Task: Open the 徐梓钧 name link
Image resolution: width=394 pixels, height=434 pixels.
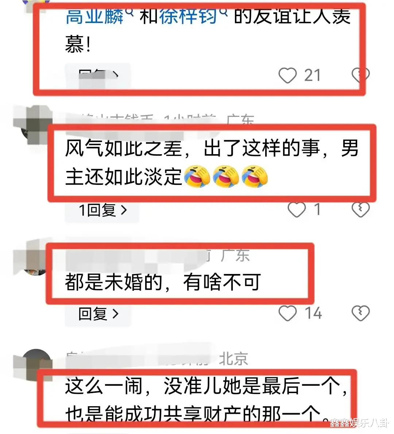Action: tap(188, 16)
